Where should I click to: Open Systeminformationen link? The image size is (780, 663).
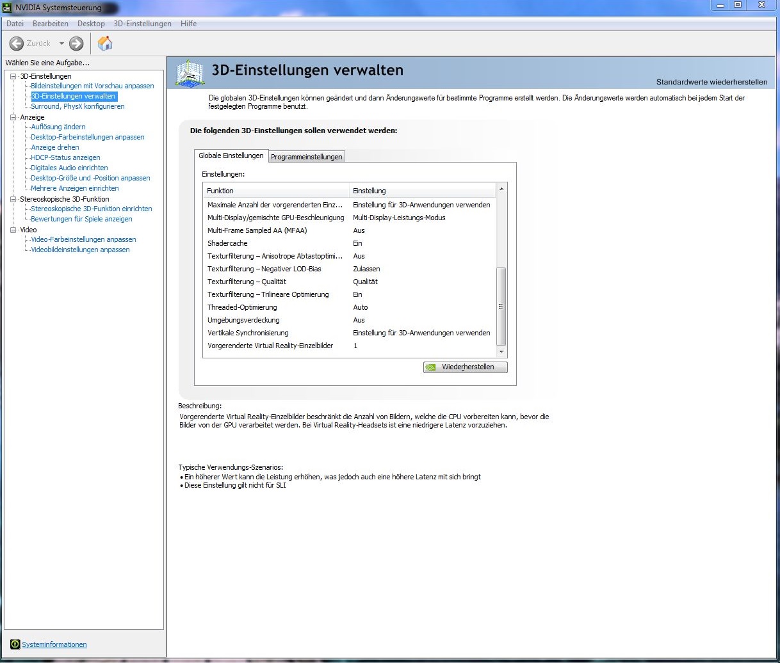54,644
